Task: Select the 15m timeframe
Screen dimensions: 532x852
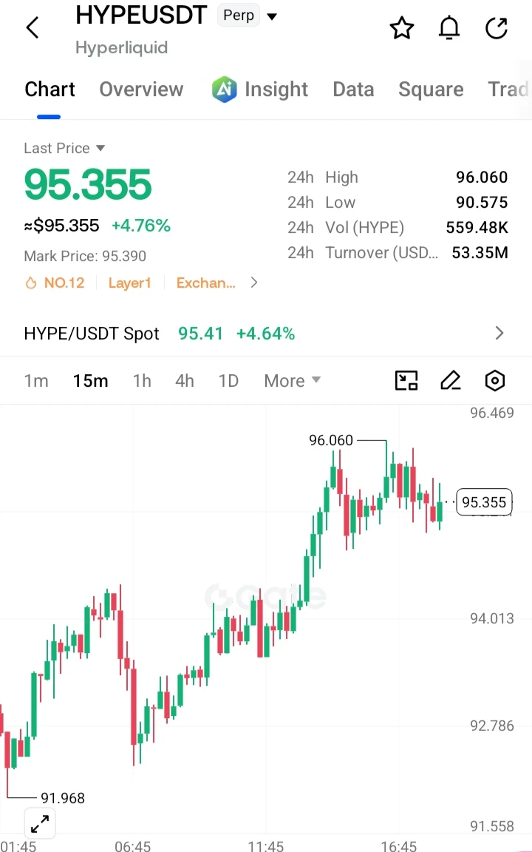Action: (x=90, y=380)
